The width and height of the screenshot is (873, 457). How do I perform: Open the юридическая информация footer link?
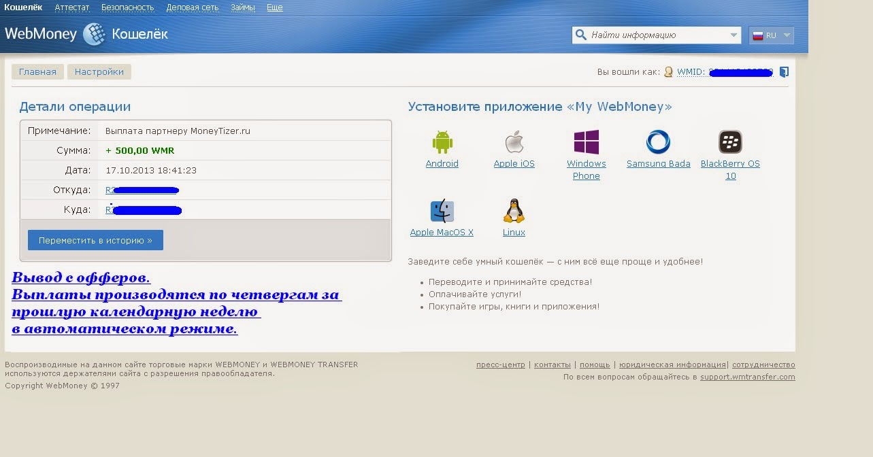pos(672,365)
